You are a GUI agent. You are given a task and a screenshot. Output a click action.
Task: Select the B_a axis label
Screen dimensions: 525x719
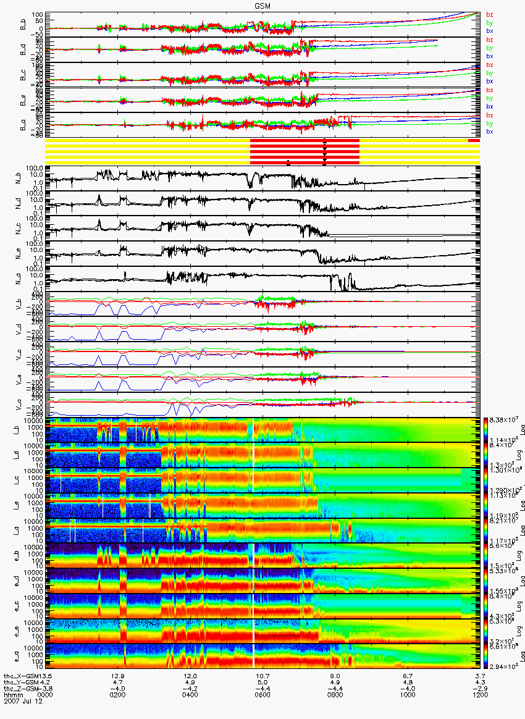23,125
